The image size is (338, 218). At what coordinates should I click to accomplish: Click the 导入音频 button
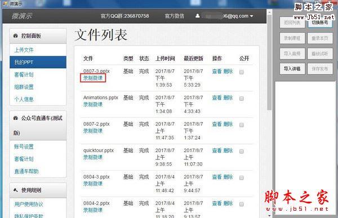(x=292, y=54)
